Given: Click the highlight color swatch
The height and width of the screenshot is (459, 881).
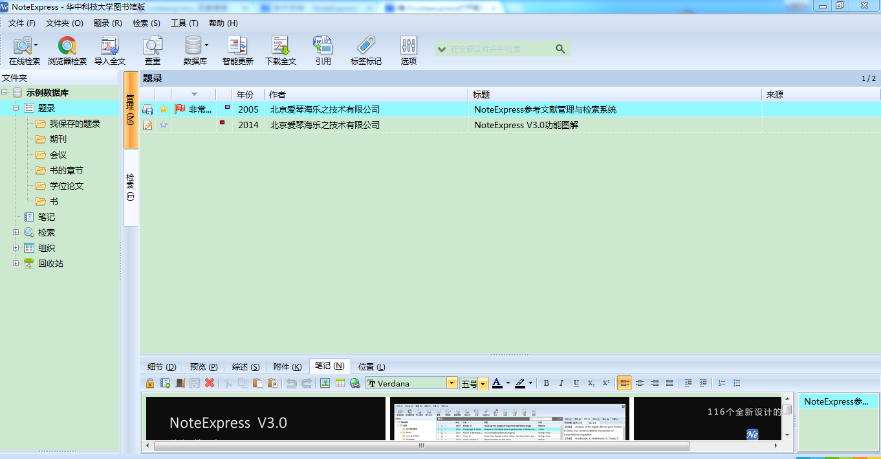Looking at the screenshot, I should (520, 383).
